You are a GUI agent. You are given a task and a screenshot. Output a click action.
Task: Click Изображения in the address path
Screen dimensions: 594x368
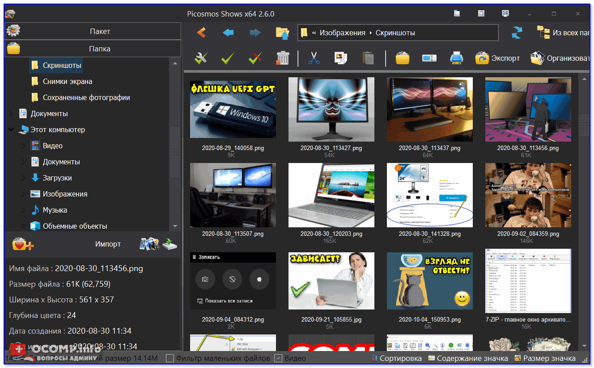pyautogui.click(x=342, y=33)
